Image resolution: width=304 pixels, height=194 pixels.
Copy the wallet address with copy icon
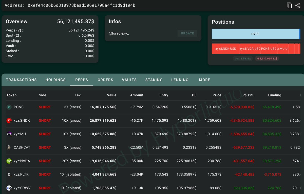tap(289, 5)
